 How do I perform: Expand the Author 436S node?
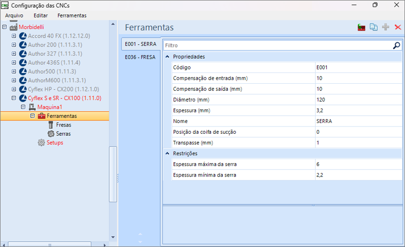[14, 62]
